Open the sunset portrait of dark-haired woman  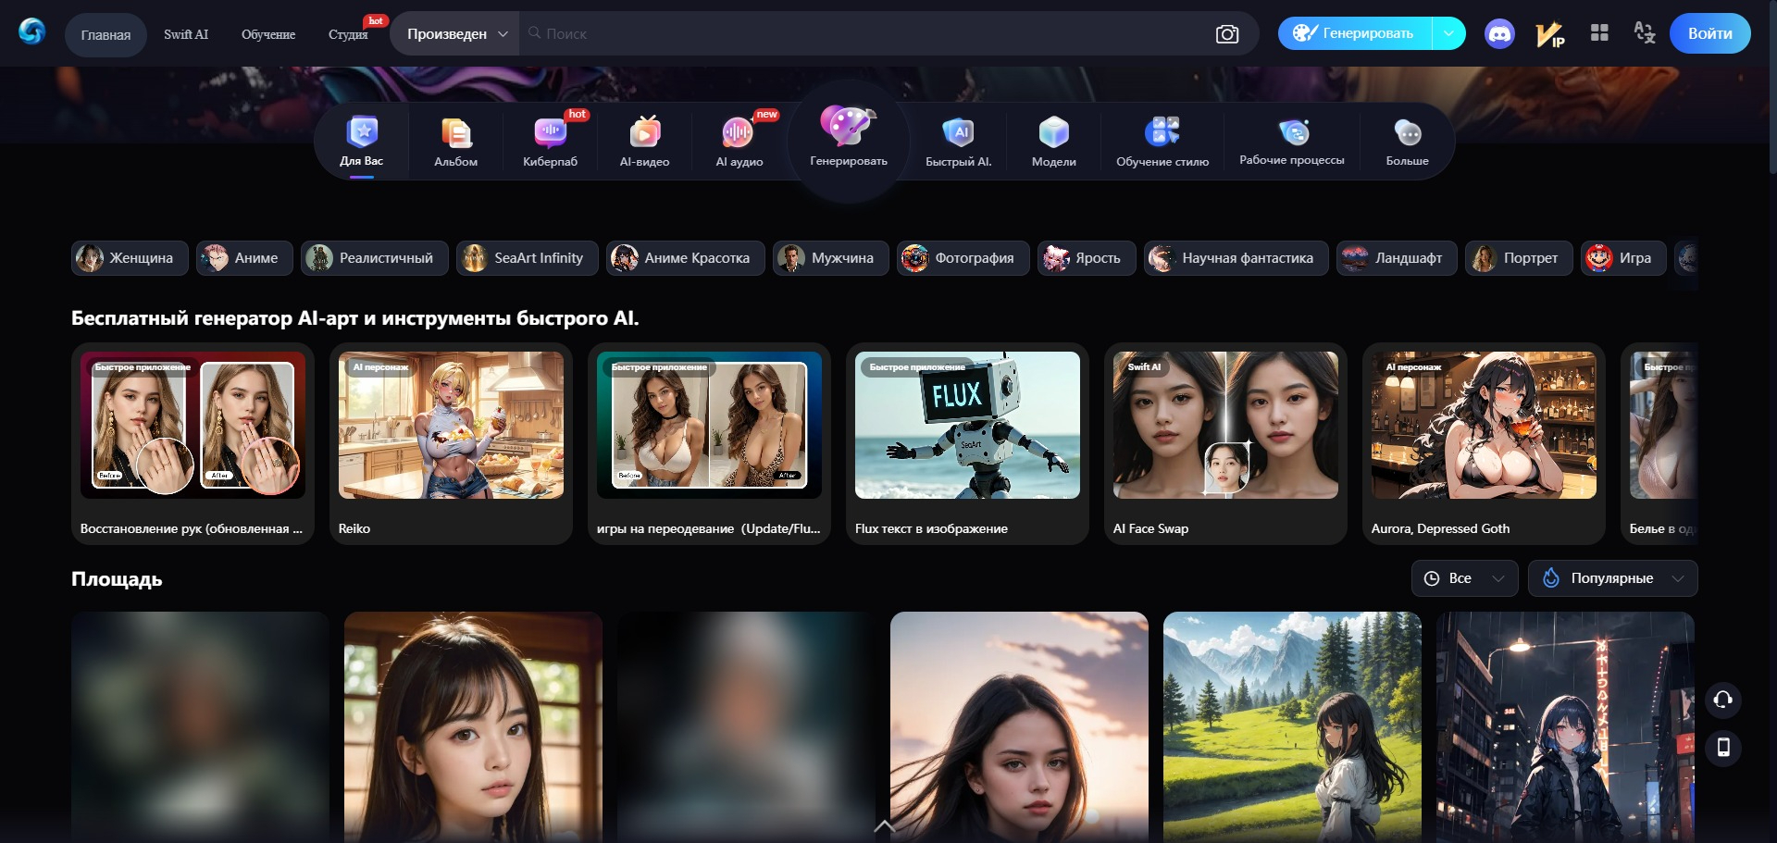[1019, 726]
